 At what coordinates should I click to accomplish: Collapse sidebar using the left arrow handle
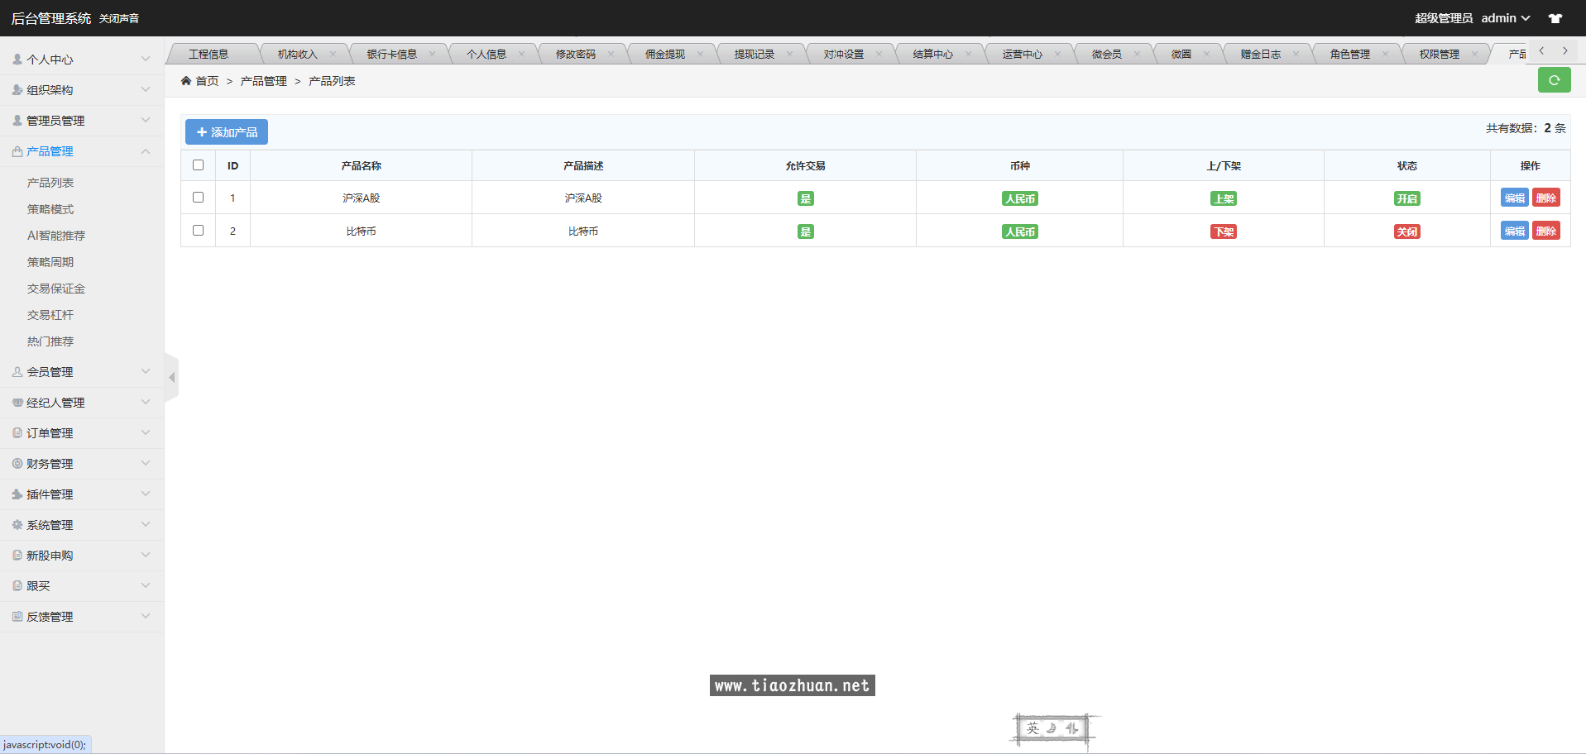[x=171, y=378]
